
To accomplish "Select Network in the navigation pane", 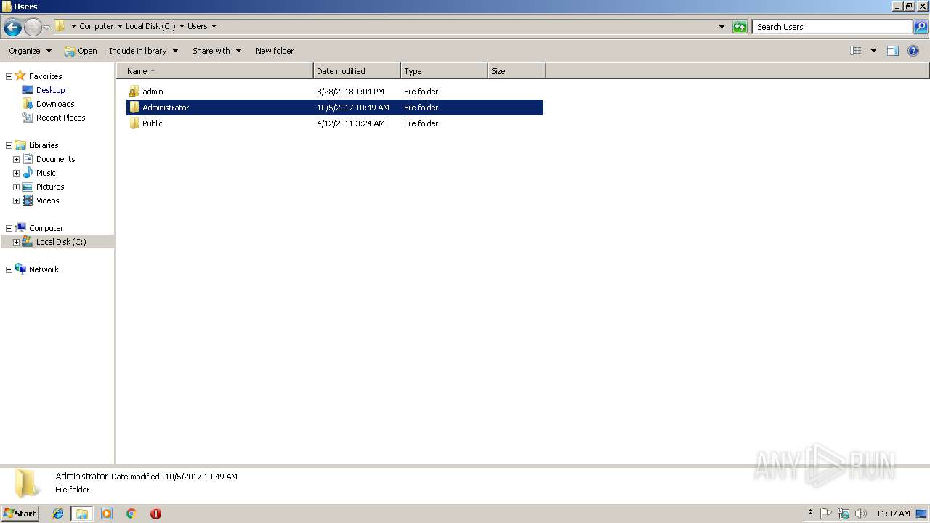I will (x=44, y=269).
